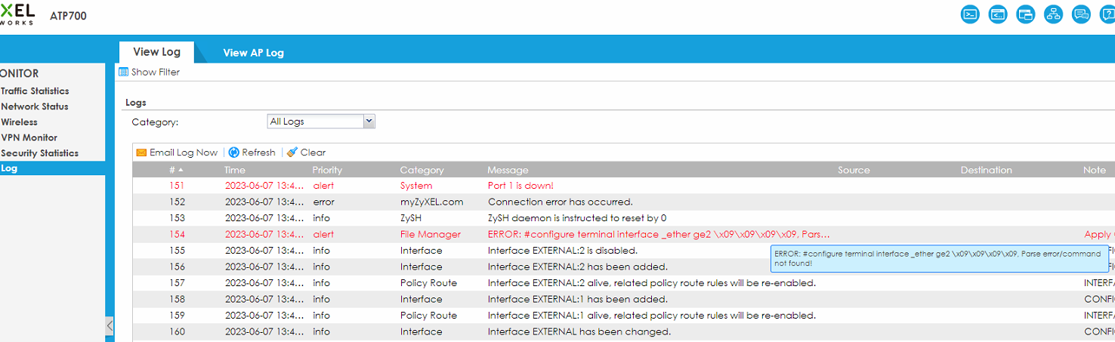Click the Network Status sidebar item
1115x342 pixels.
35,106
